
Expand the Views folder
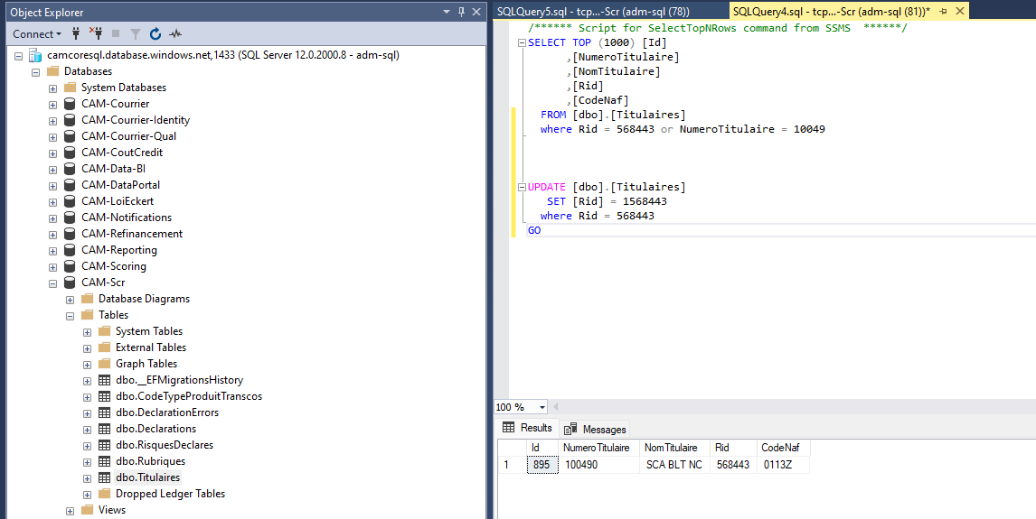71,510
